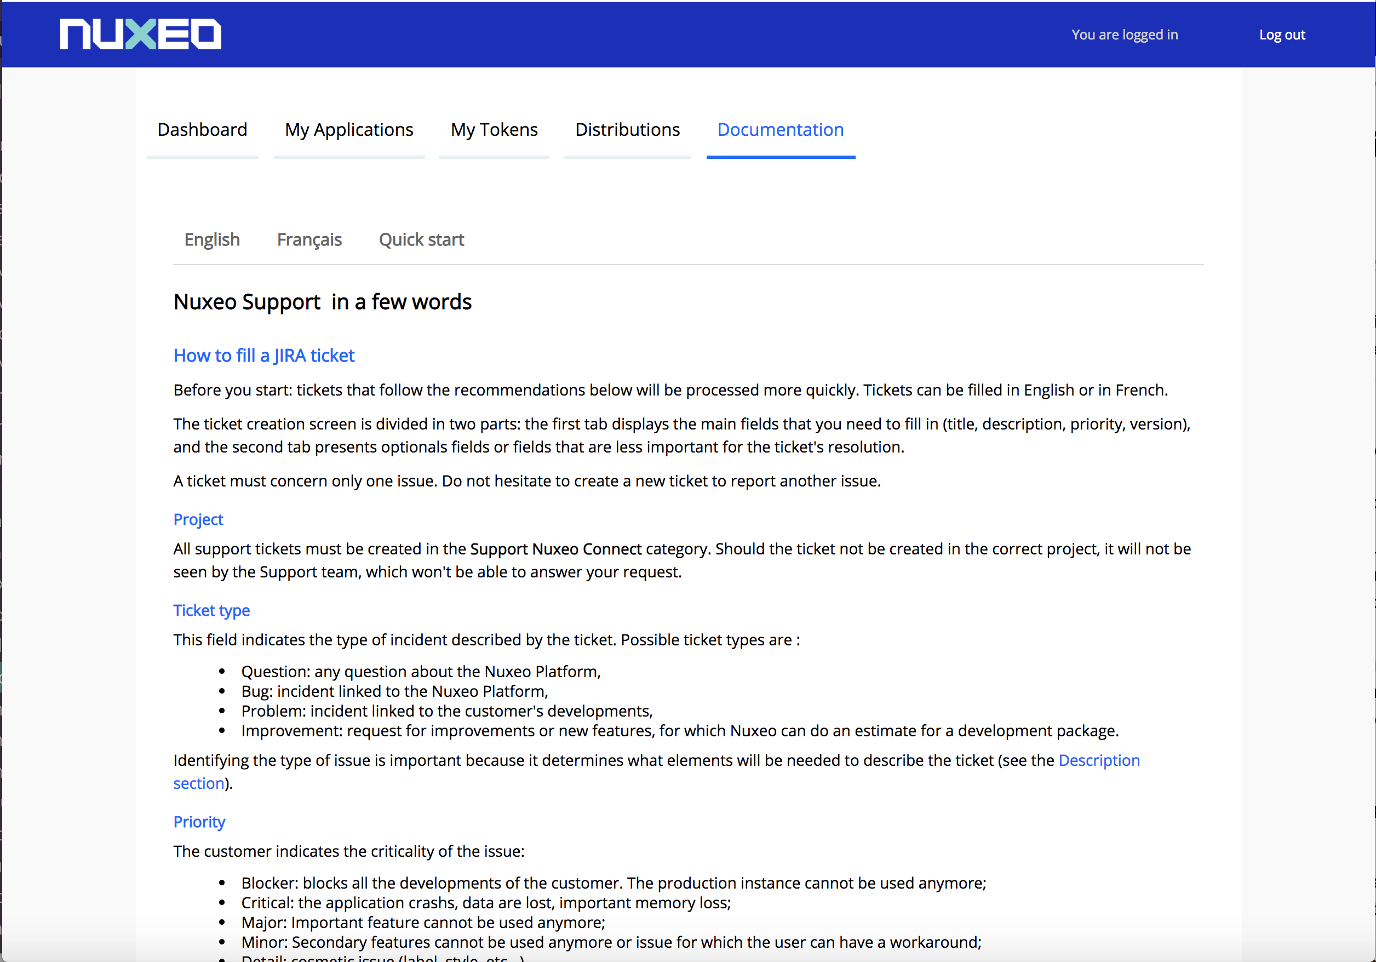The height and width of the screenshot is (962, 1376).
Task: Open the Quick start sub-tab
Action: [x=421, y=240]
